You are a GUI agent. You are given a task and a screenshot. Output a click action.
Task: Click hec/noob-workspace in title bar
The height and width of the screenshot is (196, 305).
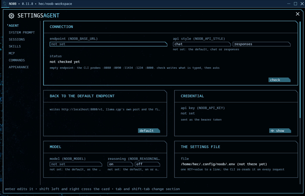click(55, 4)
